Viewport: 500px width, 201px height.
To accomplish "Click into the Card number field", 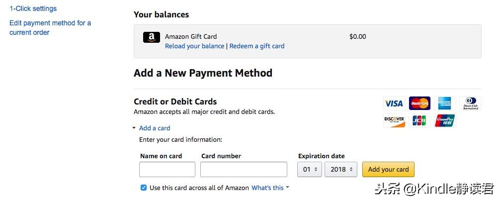I will click(244, 170).
